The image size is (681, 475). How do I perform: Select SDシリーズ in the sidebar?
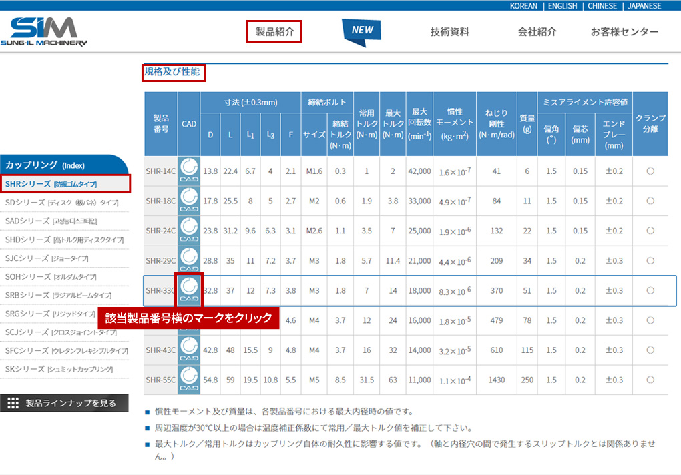pyautogui.click(x=61, y=202)
